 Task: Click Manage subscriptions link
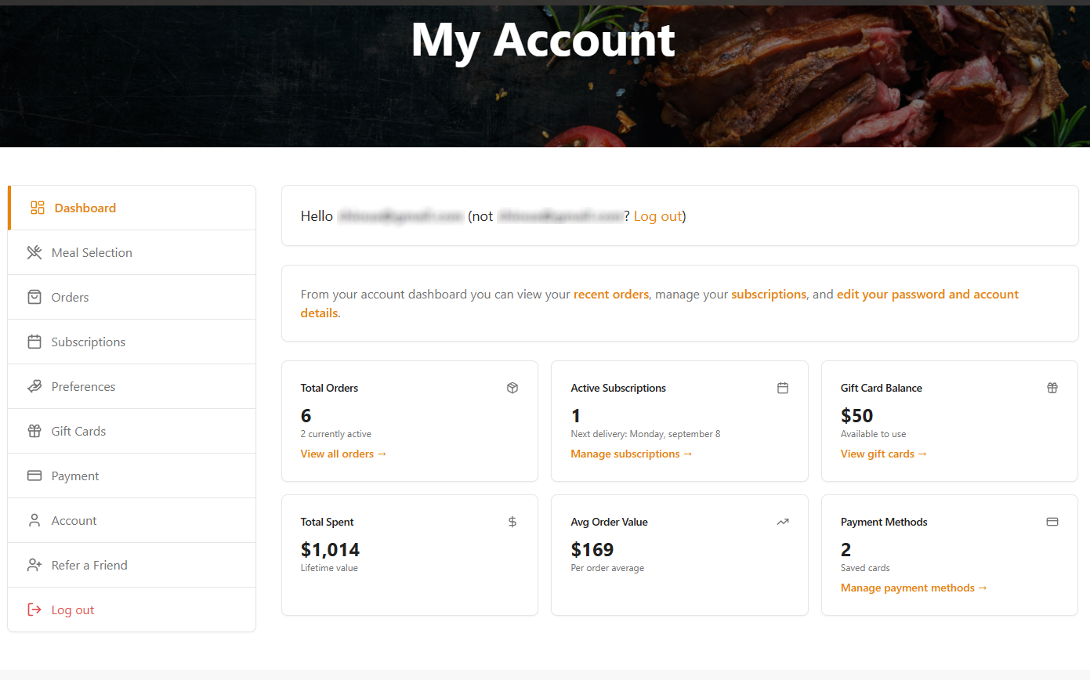click(x=631, y=454)
